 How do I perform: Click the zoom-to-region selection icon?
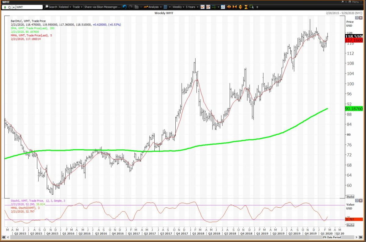coord(252,7)
